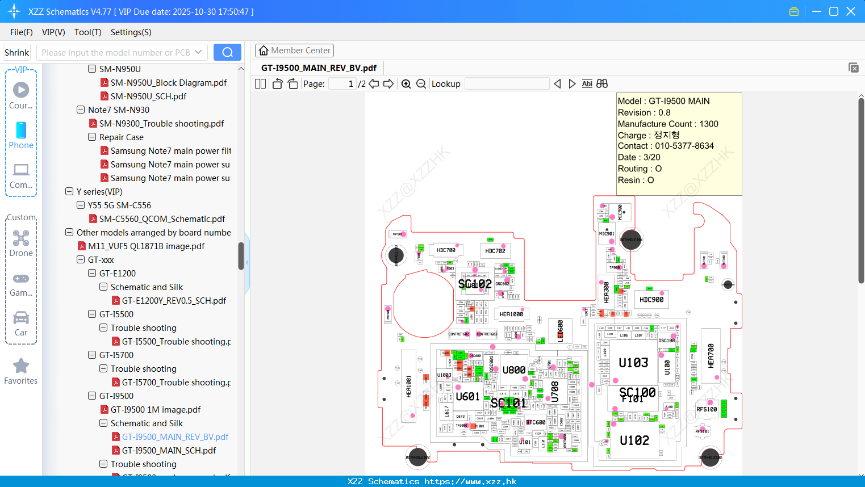This screenshot has width=865, height=487.
Task: Open GT-I9500_MAIN_SCH.pdf
Action: click(x=169, y=450)
